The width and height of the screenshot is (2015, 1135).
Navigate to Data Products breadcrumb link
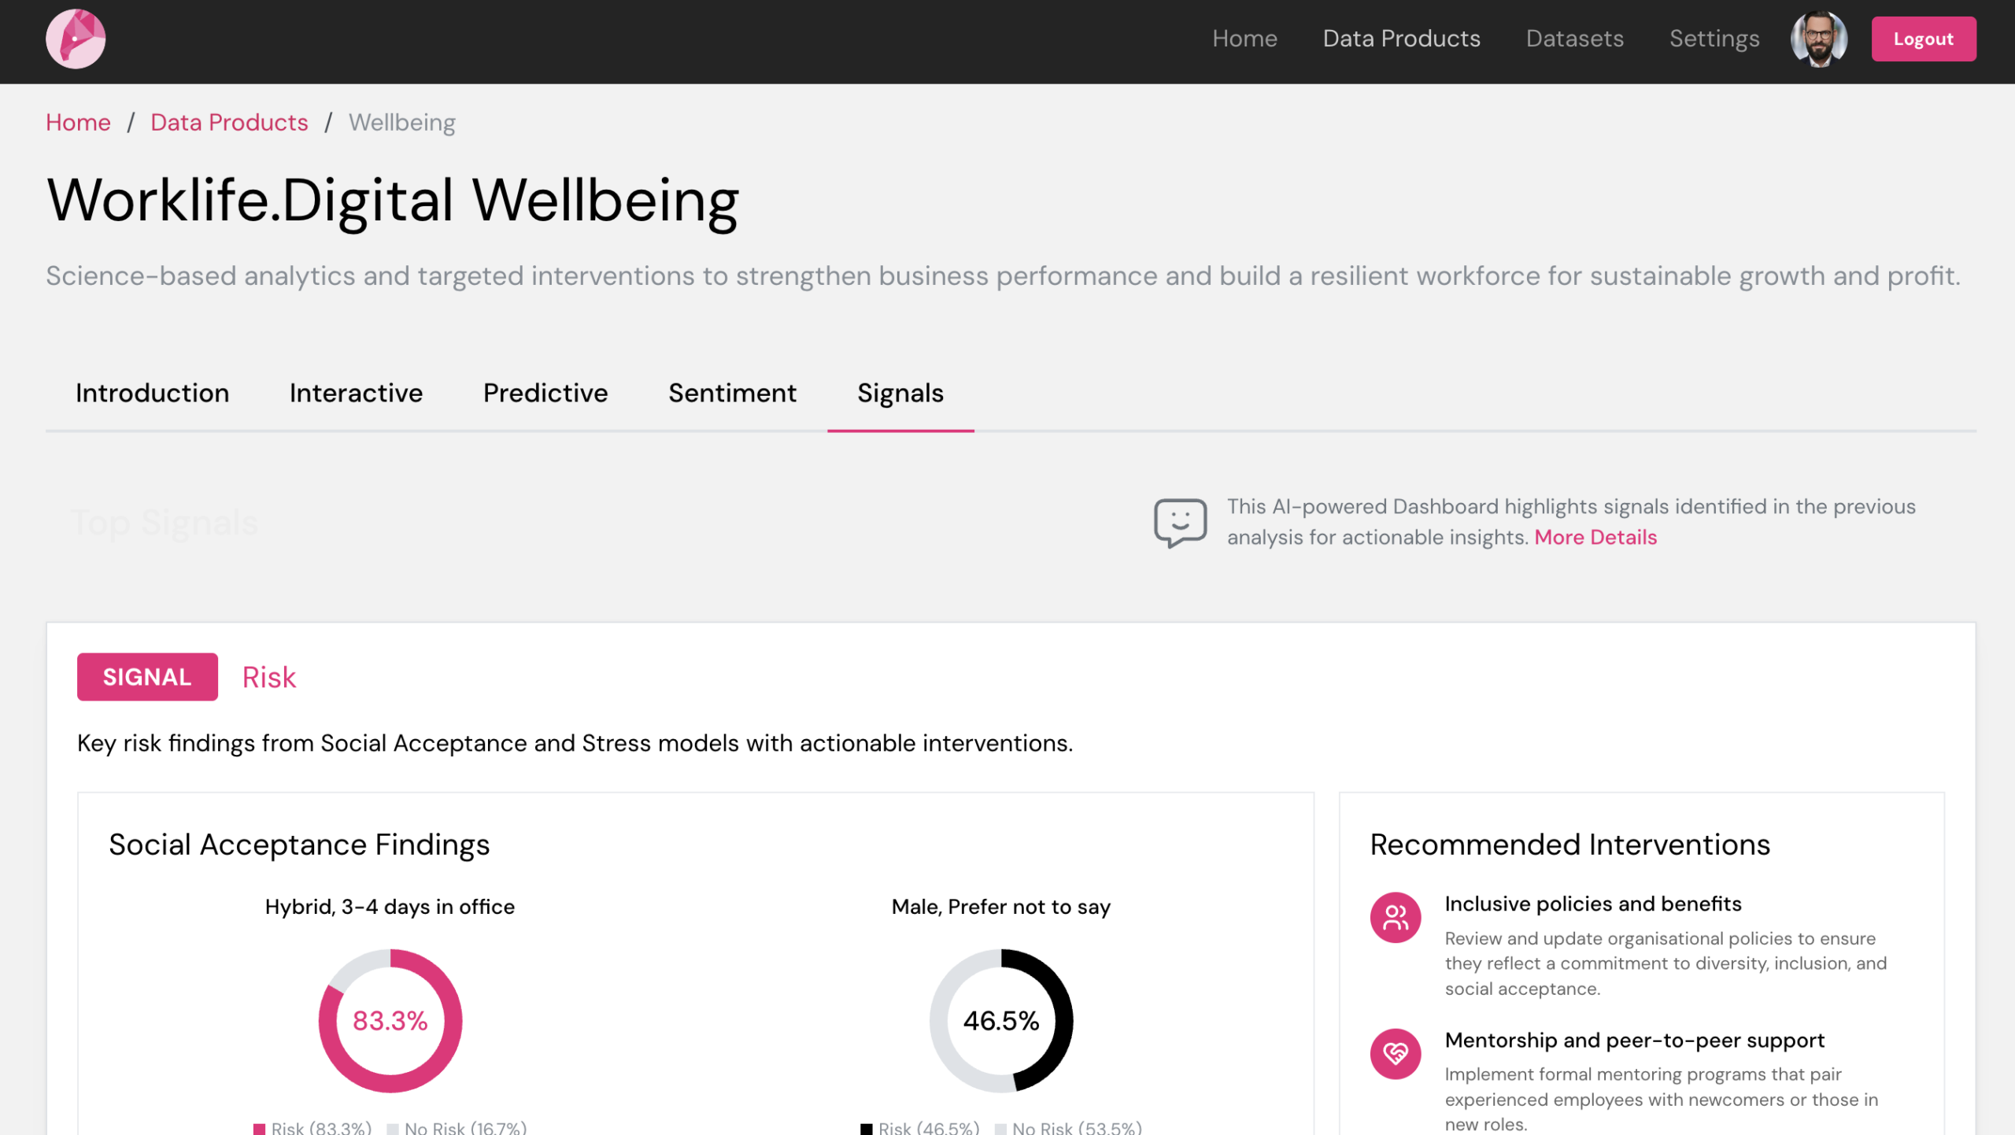[229, 122]
